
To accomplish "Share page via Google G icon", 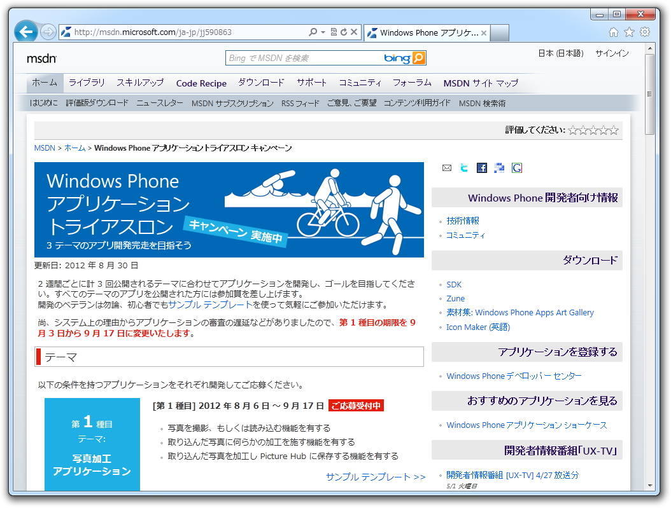I will [x=516, y=168].
